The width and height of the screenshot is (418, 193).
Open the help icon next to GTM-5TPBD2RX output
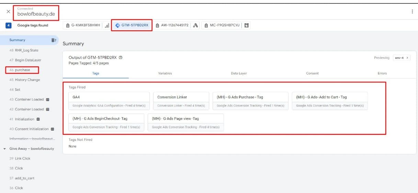click(121, 58)
